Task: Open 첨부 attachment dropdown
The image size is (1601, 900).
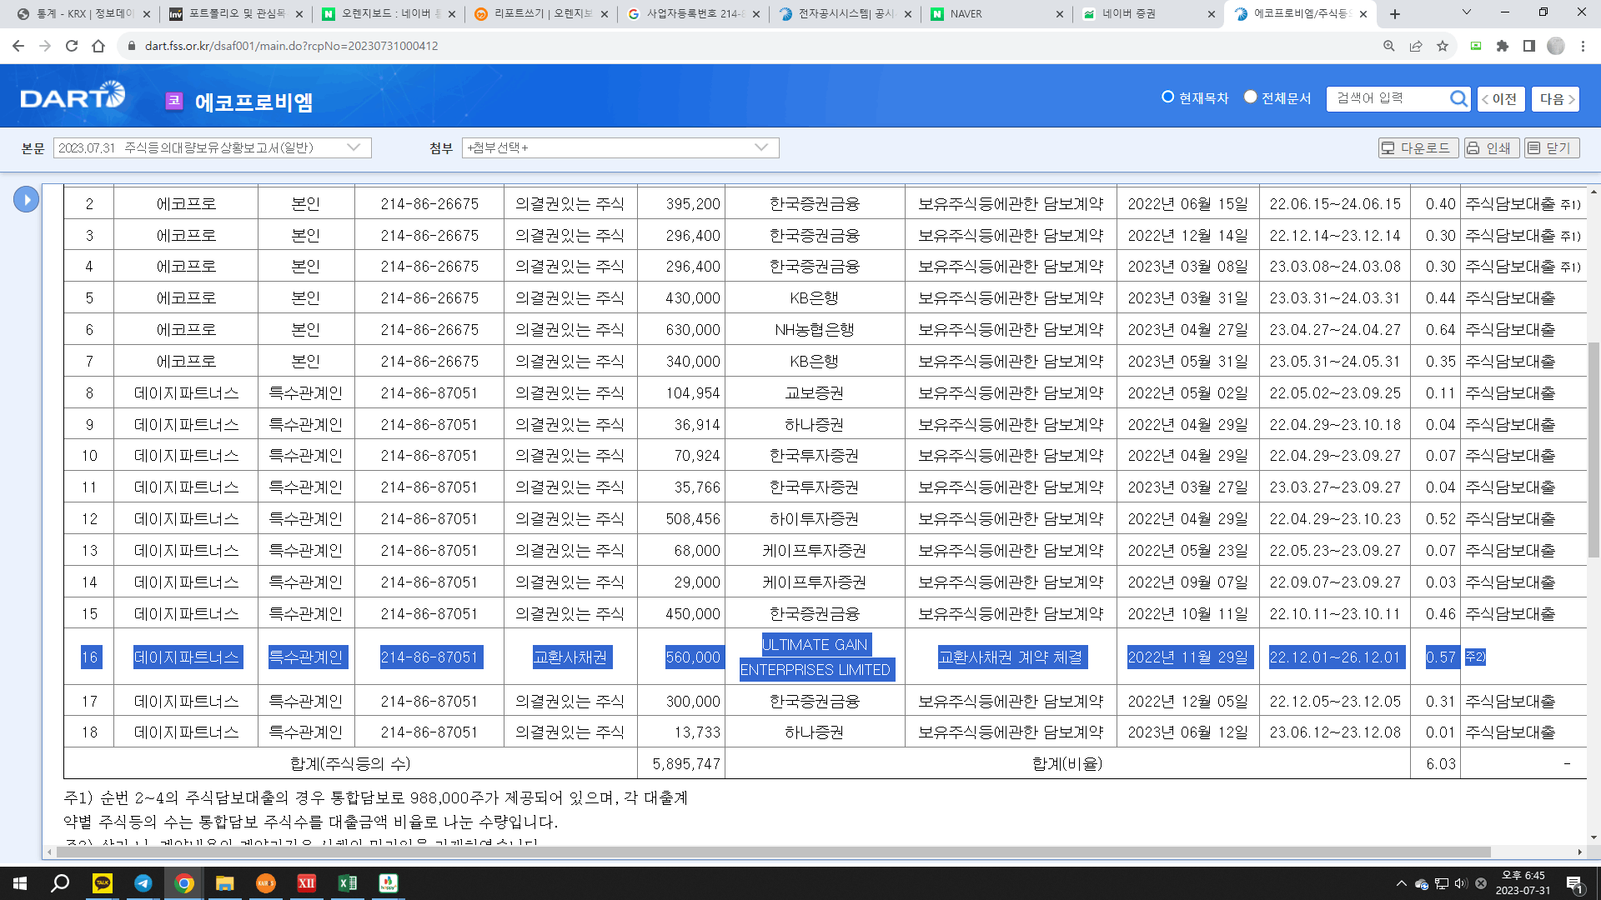Action: pos(620,147)
